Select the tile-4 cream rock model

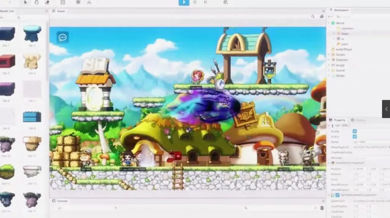[32, 61]
